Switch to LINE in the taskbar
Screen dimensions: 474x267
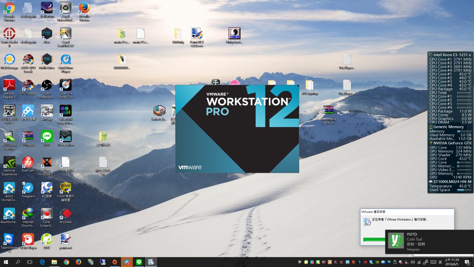coord(139,262)
